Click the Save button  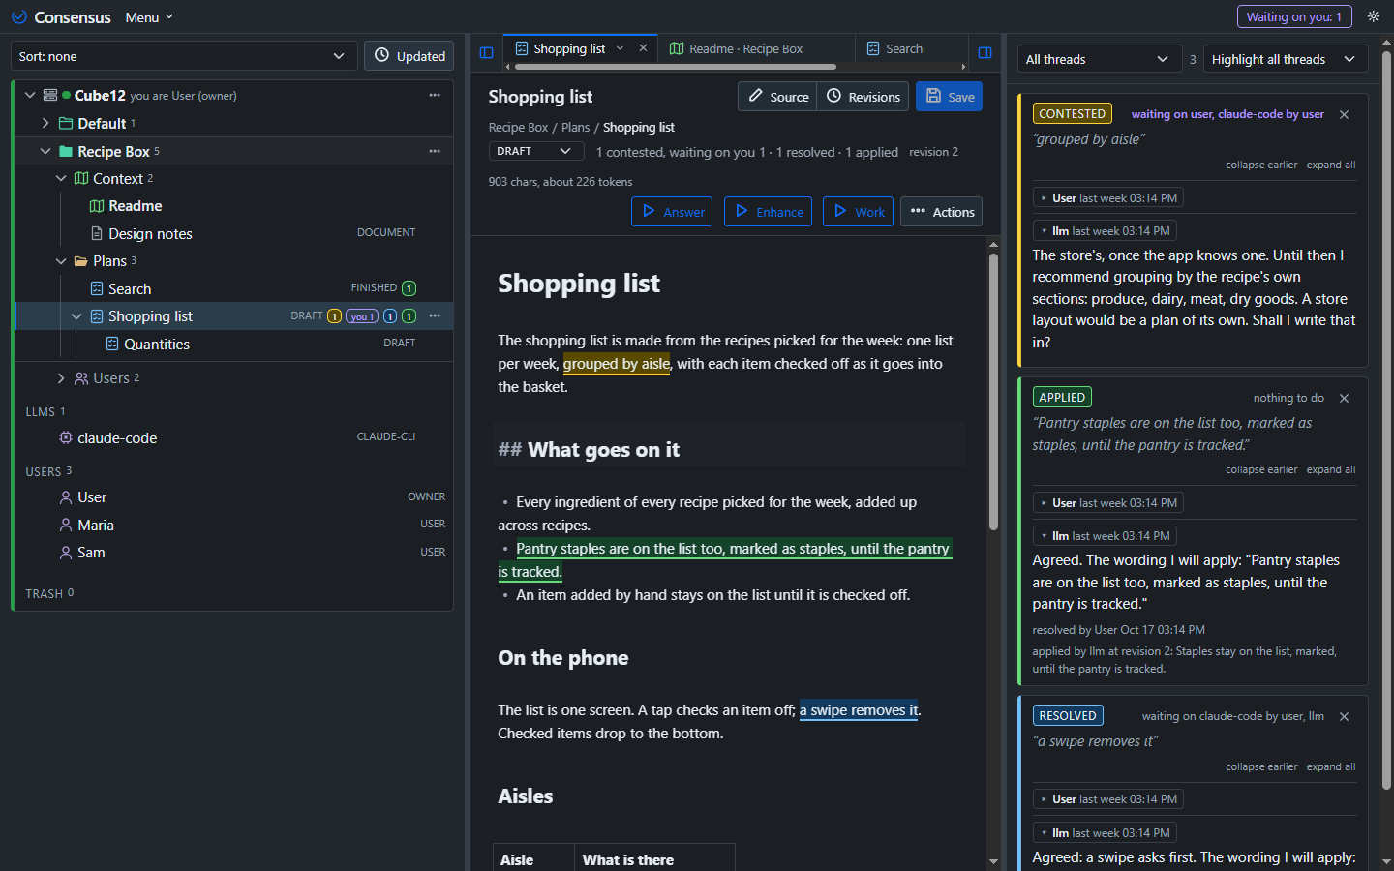click(x=950, y=97)
